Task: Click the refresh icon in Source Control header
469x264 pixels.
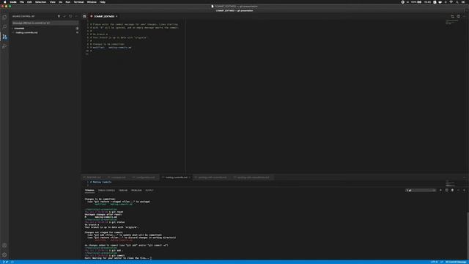Action: 70,16
